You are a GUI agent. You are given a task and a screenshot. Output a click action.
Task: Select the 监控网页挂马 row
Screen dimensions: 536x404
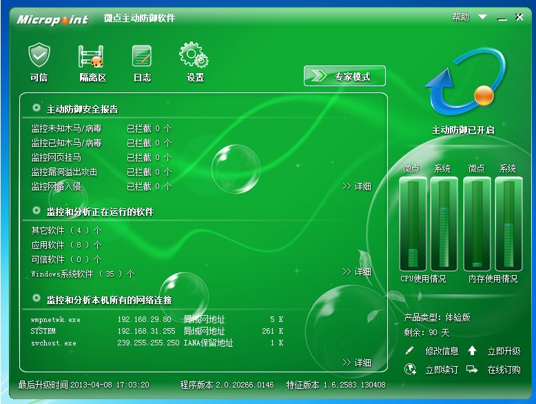click(x=101, y=157)
